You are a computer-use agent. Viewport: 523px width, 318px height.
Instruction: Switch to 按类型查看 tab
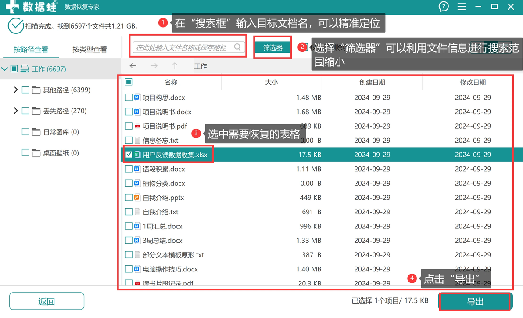[90, 50]
